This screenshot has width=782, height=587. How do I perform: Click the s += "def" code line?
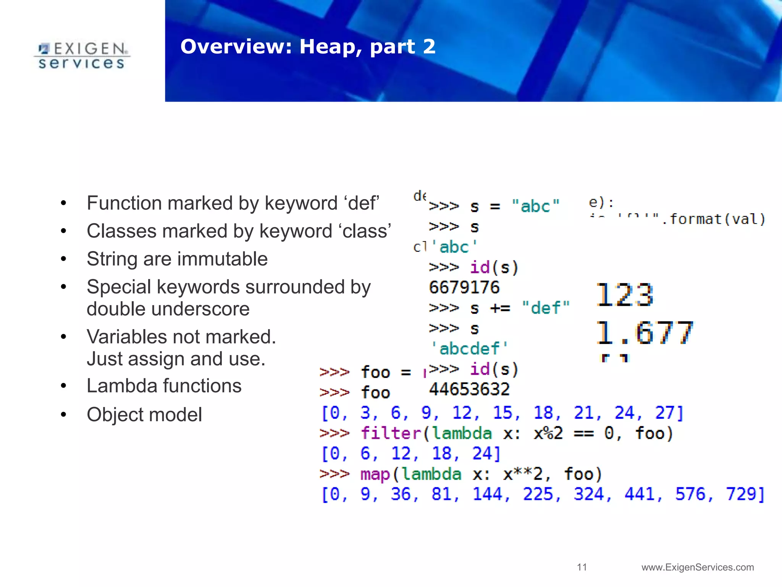click(499, 308)
